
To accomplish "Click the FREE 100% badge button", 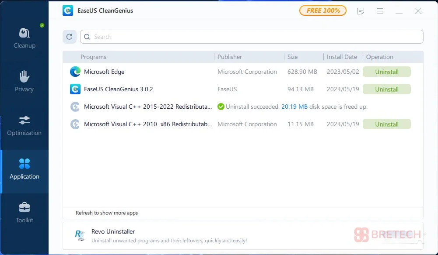I will coord(322,10).
